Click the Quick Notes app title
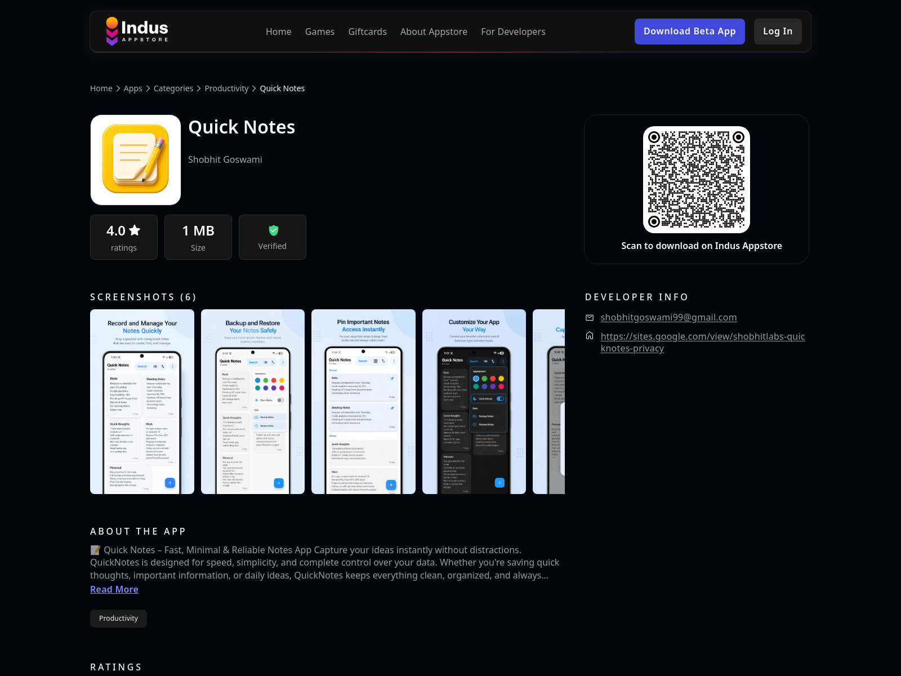The width and height of the screenshot is (901, 676). pos(242,127)
